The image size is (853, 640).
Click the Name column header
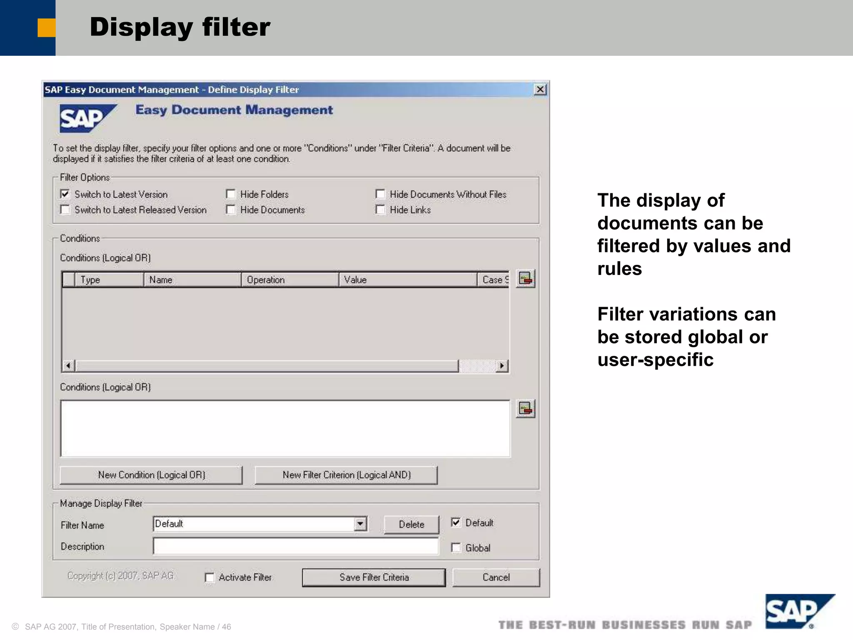[192, 280]
